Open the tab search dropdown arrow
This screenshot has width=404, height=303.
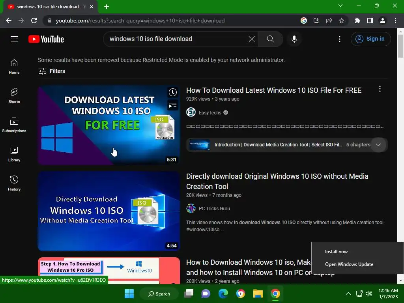pyautogui.click(x=340, y=6)
